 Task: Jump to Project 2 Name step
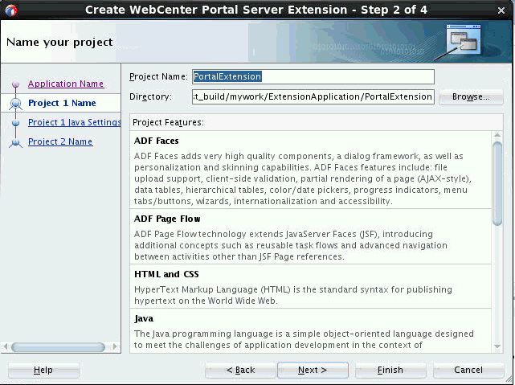(60, 141)
